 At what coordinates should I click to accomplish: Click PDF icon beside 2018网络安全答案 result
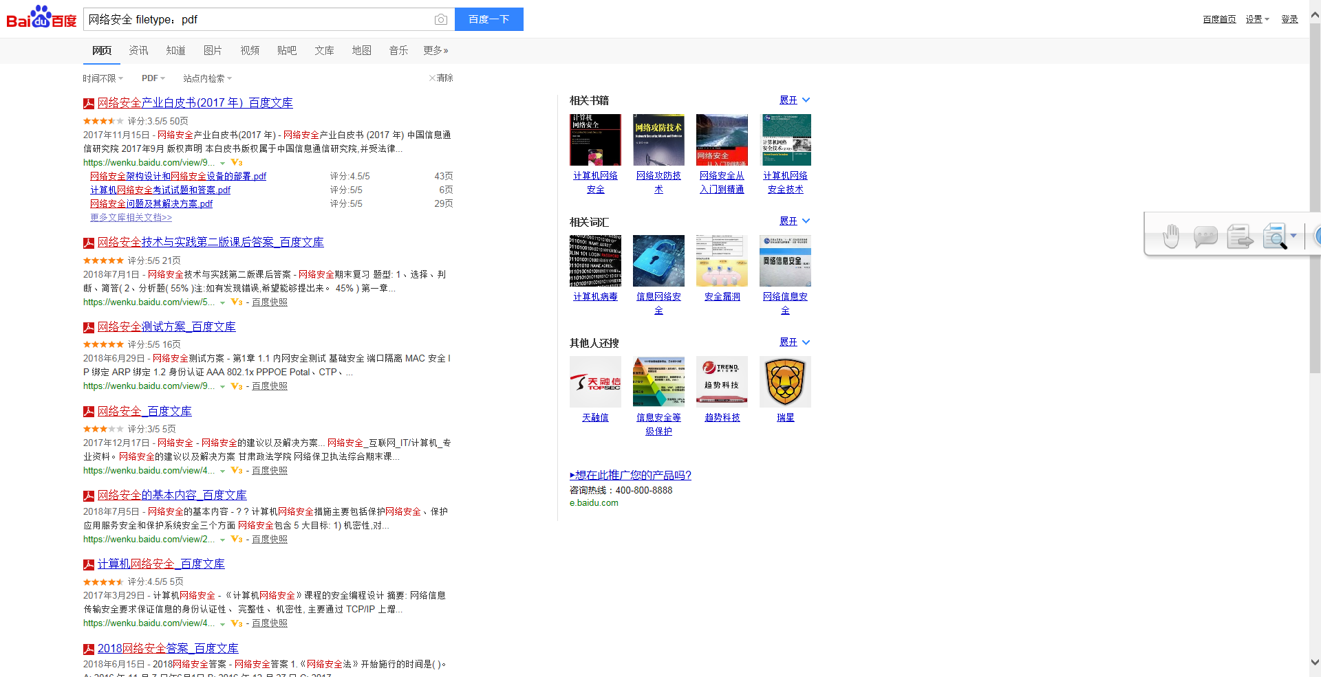(89, 650)
